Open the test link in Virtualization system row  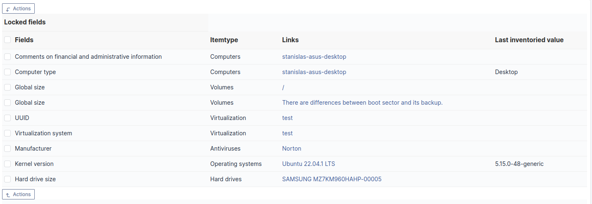(x=287, y=133)
